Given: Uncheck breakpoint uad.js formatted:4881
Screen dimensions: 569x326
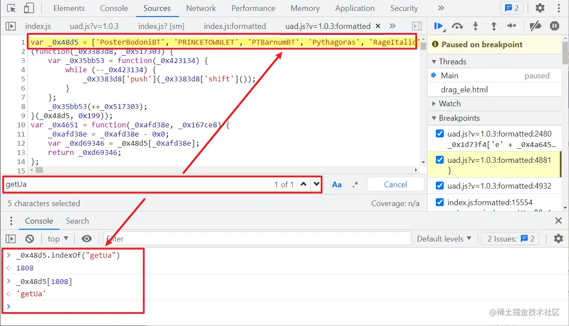Looking at the screenshot, I should coord(440,160).
